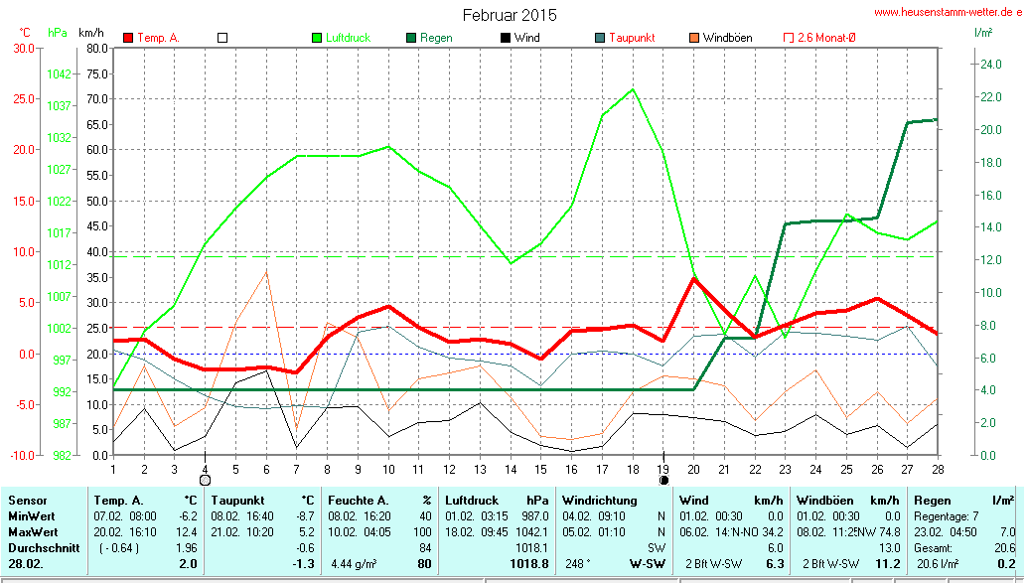Click the teal Taupunkt legend swatch

coord(600,38)
